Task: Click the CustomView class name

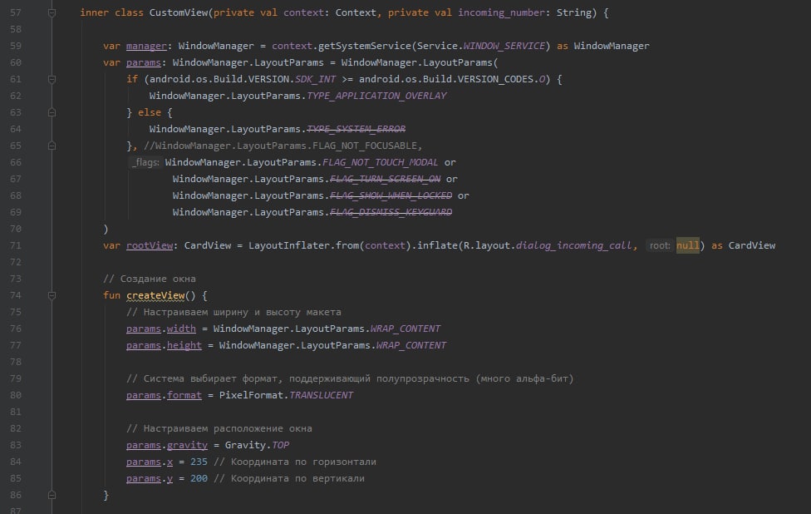Action: (x=179, y=12)
